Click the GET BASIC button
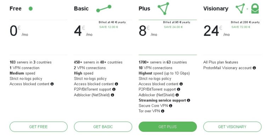This screenshot has height=138, width=272. 103,127
